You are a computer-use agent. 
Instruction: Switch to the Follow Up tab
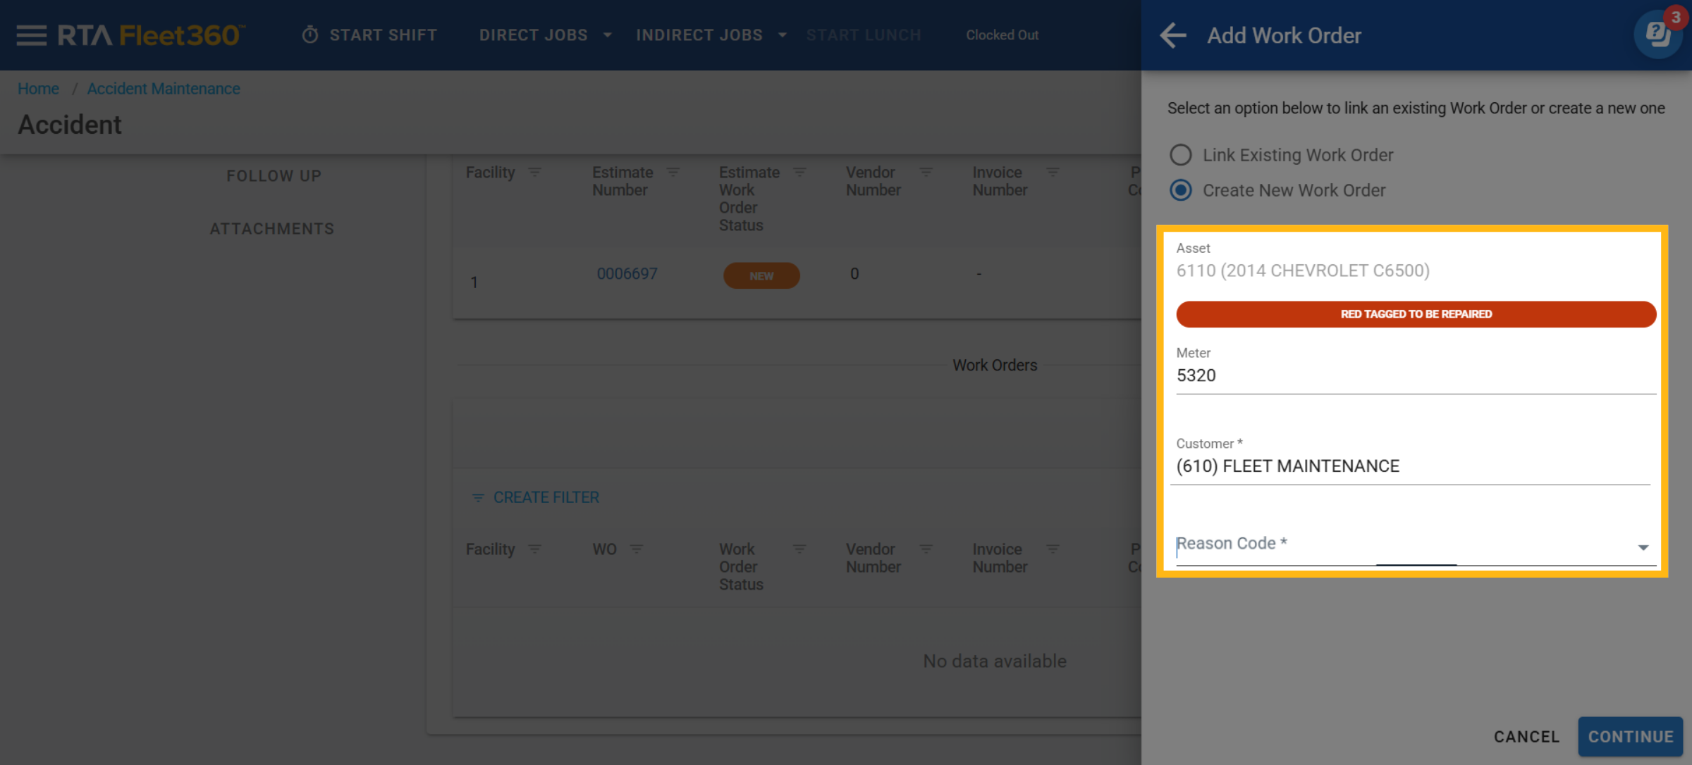[274, 176]
